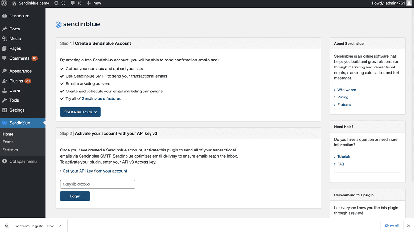414x234 pixels.
Task: Open the Who we are link
Action: [346, 90]
